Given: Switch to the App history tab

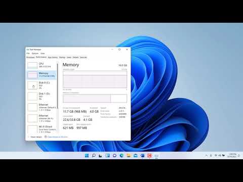Looking at the screenshot, I should click(53, 58).
